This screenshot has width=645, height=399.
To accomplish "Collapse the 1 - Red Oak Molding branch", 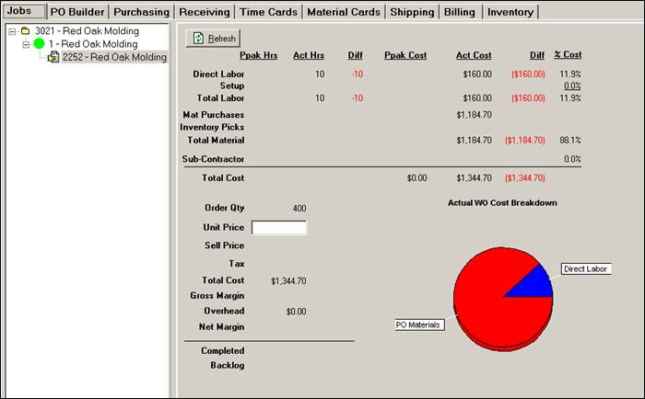I will pyautogui.click(x=26, y=44).
